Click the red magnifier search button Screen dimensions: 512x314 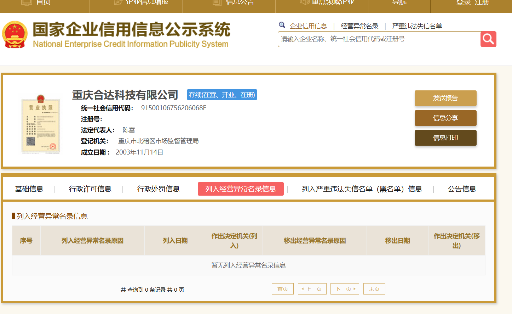point(488,39)
